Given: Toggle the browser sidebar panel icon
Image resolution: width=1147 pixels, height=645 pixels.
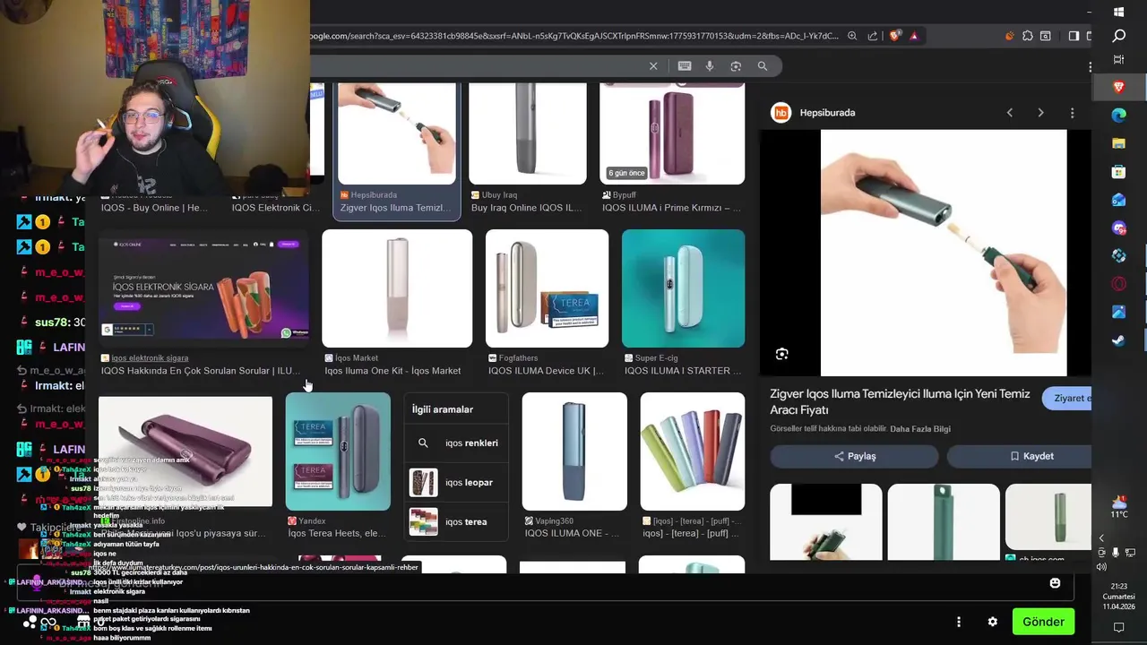Looking at the screenshot, I should pyautogui.click(x=1074, y=36).
